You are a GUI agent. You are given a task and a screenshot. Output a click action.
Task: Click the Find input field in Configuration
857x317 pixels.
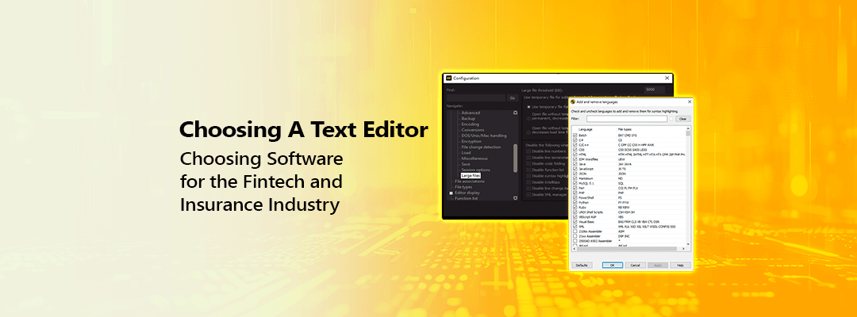(x=475, y=98)
